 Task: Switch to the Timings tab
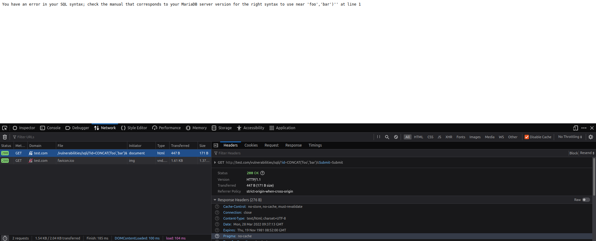[315, 145]
